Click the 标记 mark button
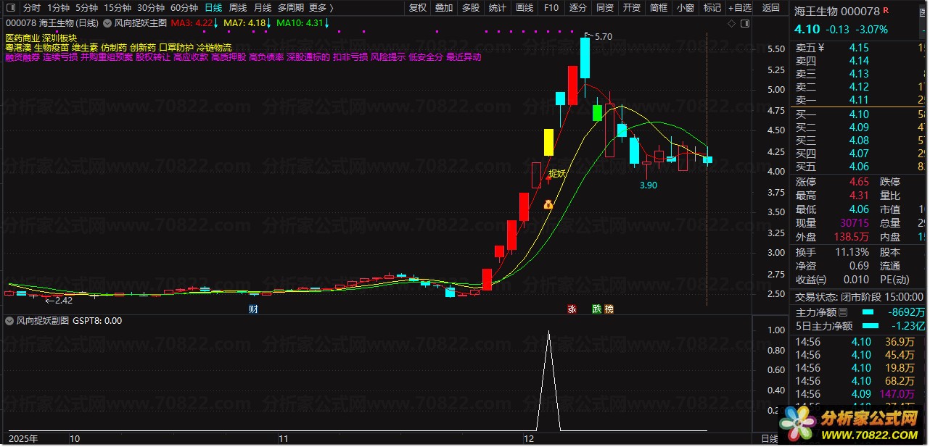 [x=712, y=8]
